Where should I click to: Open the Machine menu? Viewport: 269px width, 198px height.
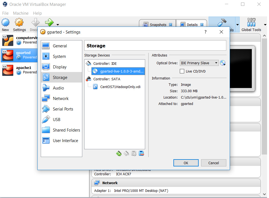pyautogui.click(x=21, y=13)
